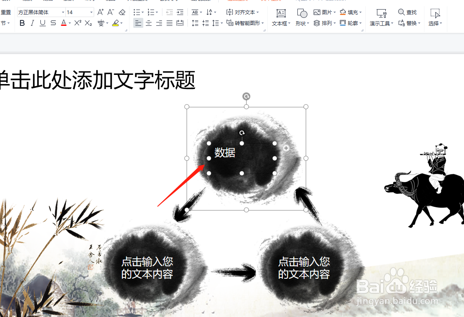Expand the 填充 (Fill) dropdown
Viewport: 464px width, 317px height.
[360, 12]
